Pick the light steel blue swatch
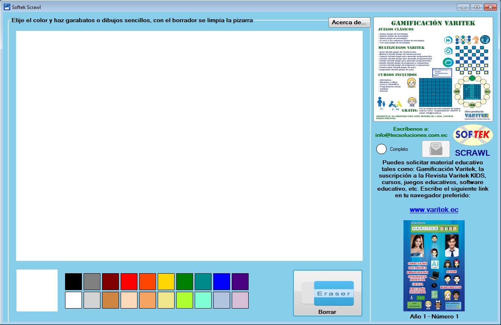Image resolution: width=501 pixels, height=325 pixels. tap(221, 300)
